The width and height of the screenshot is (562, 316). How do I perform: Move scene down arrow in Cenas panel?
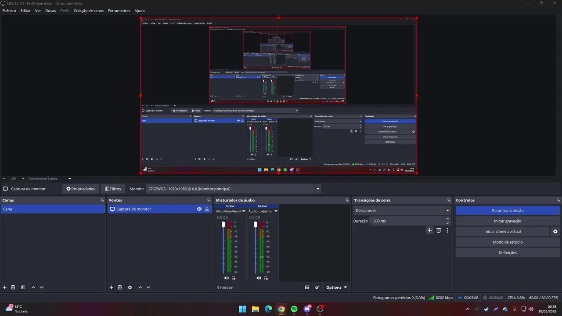point(42,287)
